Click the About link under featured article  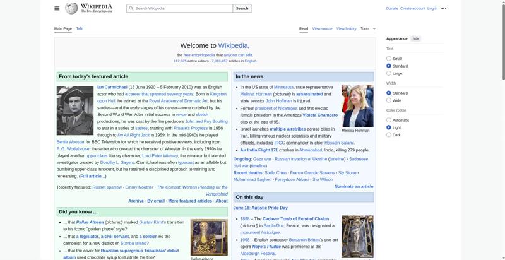[222, 201]
